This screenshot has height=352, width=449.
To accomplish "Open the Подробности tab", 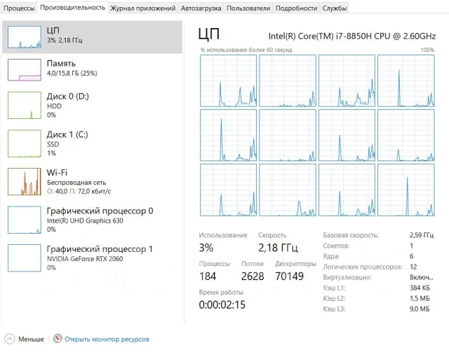I will point(296,8).
